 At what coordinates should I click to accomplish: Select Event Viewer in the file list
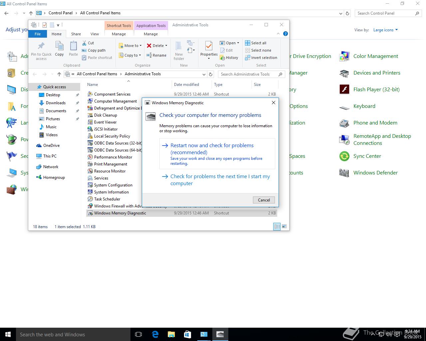(105, 122)
